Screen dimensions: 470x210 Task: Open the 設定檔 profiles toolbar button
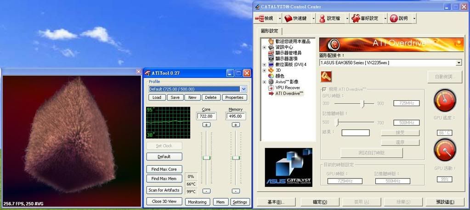[x=330, y=18]
